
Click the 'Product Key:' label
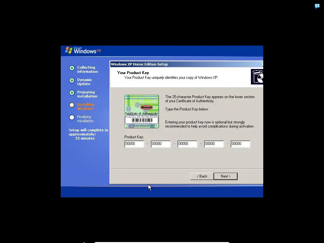pos(134,137)
